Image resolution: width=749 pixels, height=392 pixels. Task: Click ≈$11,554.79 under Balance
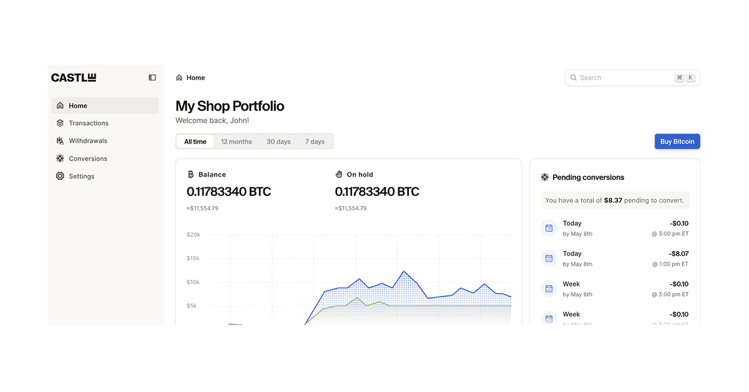pos(202,208)
